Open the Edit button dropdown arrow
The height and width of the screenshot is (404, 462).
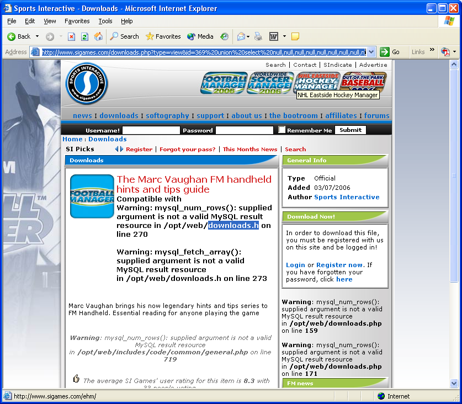284,36
